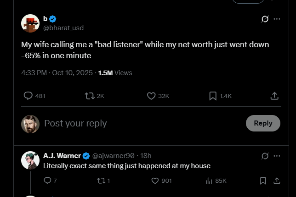Share the main post via share icon

[x=274, y=96]
